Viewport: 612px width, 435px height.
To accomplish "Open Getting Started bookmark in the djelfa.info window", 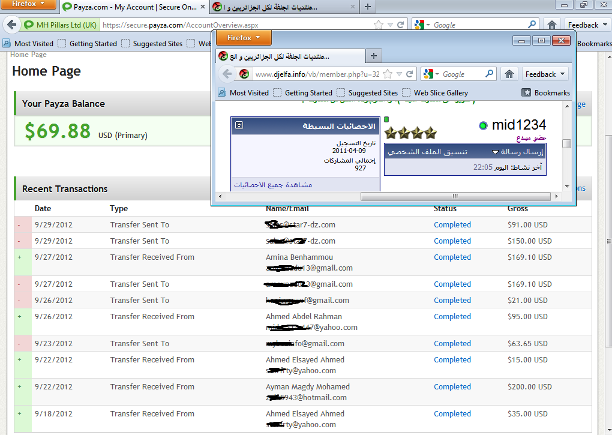I will point(303,93).
